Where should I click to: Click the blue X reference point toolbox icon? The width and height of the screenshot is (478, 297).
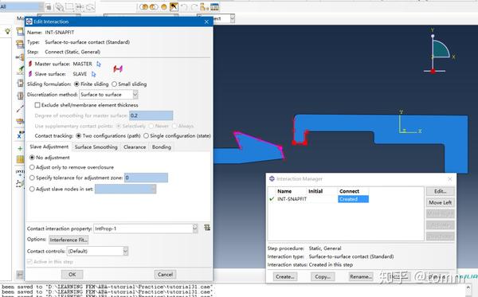(20, 135)
